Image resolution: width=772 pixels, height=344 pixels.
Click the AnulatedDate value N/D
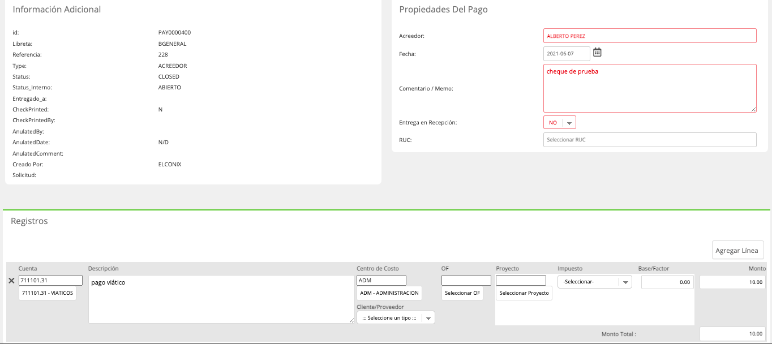(x=164, y=143)
